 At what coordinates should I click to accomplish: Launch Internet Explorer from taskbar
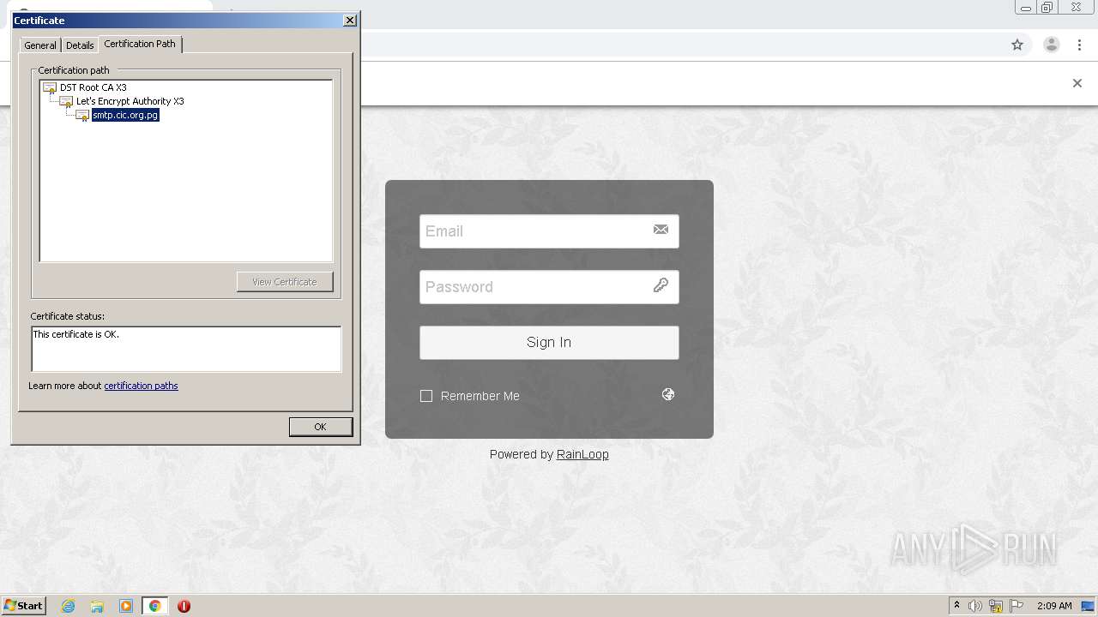(x=69, y=606)
